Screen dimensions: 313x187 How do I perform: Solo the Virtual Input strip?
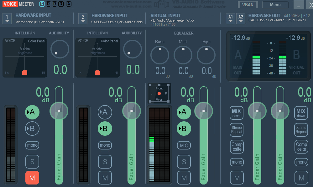(x=184, y=162)
